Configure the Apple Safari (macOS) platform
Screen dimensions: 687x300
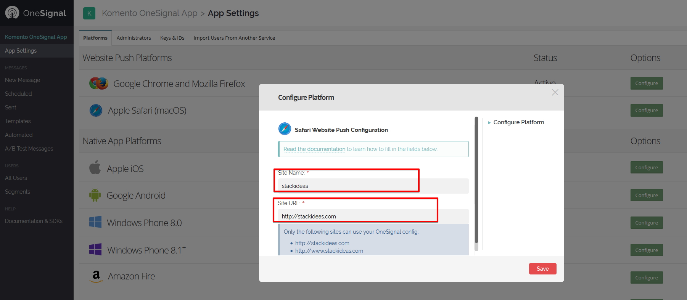click(x=647, y=110)
